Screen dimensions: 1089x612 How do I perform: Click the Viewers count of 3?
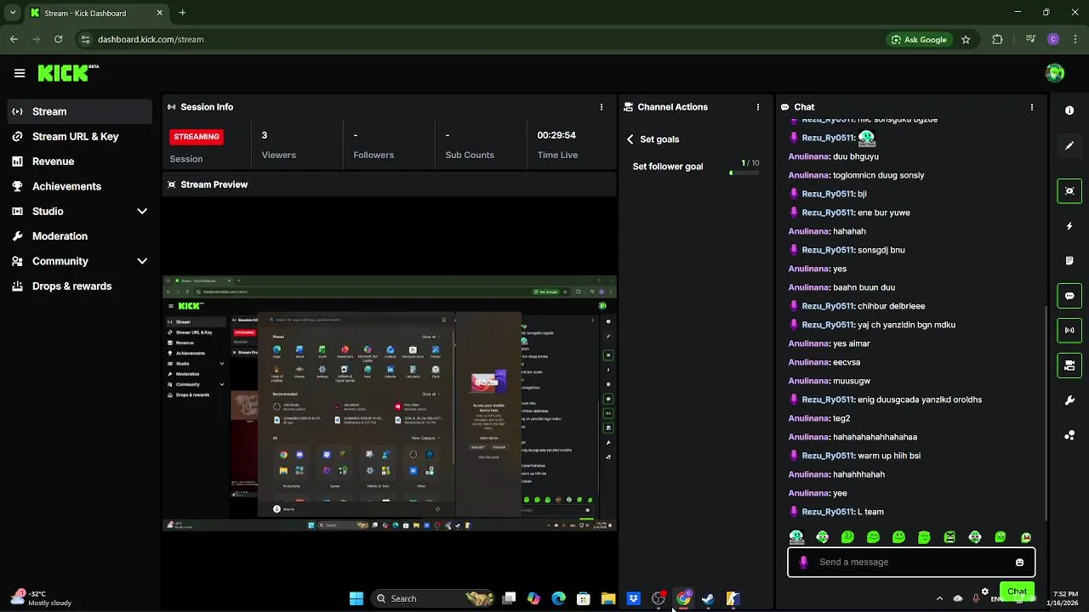pyautogui.click(x=265, y=135)
